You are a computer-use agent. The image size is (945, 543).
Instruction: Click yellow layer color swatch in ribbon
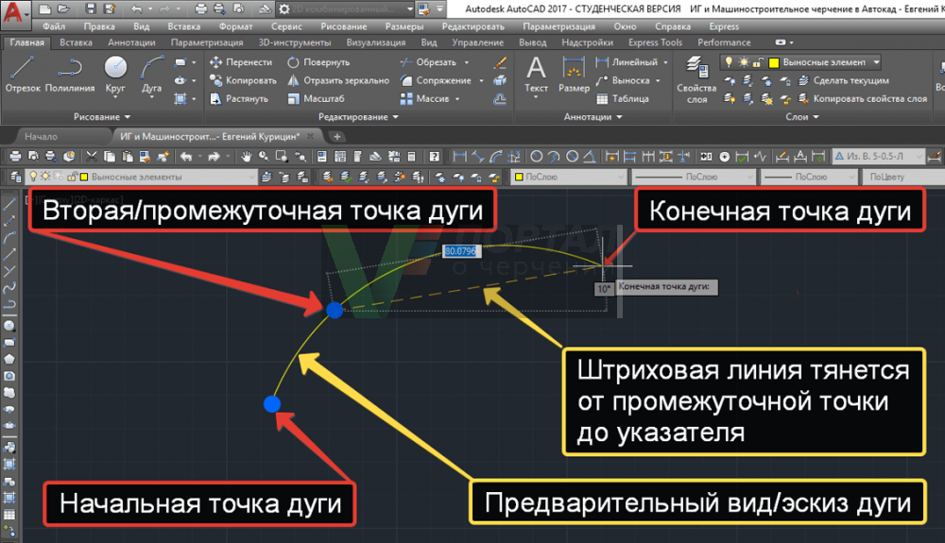click(x=774, y=62)
